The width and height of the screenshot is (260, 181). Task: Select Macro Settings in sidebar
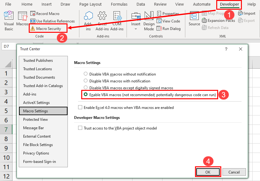click(x=43, y=111)
